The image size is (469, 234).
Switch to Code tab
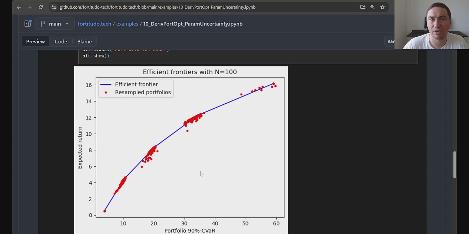(x=61, y=41)
